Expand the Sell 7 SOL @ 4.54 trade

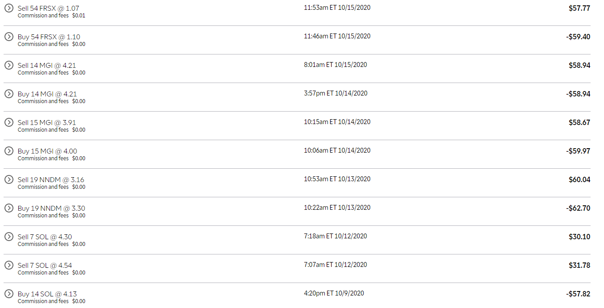pyautogui.click(x=9, y=265)
